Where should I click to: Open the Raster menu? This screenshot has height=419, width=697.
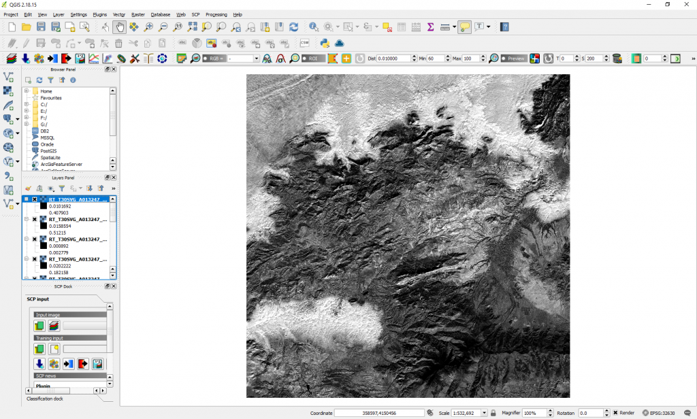[x=137, y=14]
